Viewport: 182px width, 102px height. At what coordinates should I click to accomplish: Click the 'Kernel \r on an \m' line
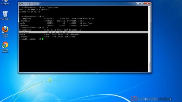click(30, 12)
